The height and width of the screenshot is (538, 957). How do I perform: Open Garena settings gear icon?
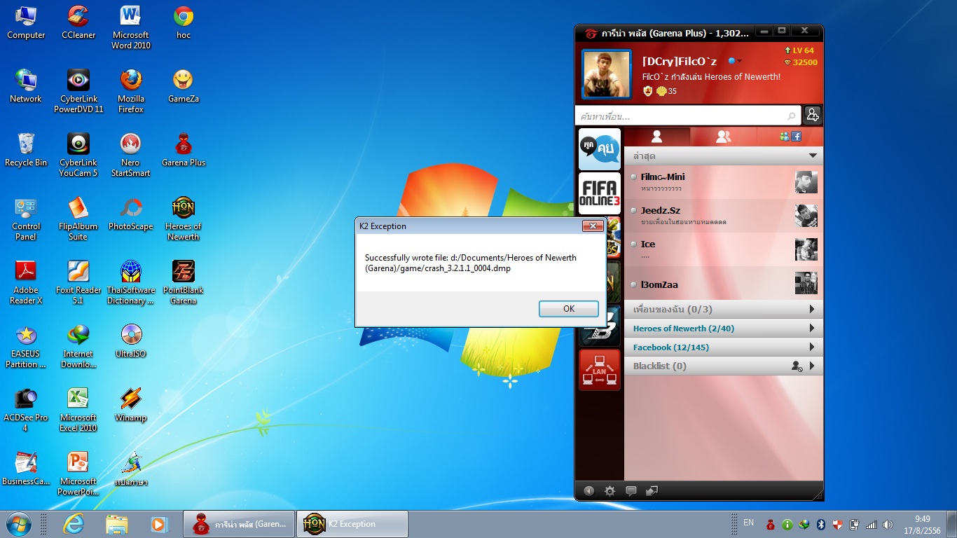610,491
